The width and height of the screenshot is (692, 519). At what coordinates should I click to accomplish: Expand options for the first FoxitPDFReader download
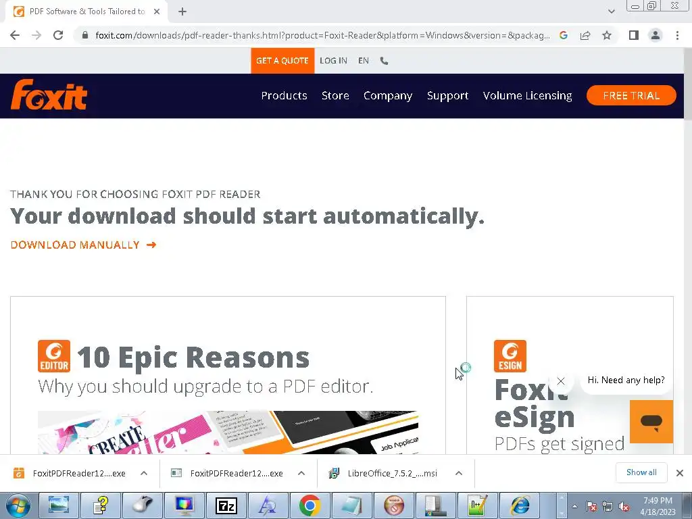[144, 473]
